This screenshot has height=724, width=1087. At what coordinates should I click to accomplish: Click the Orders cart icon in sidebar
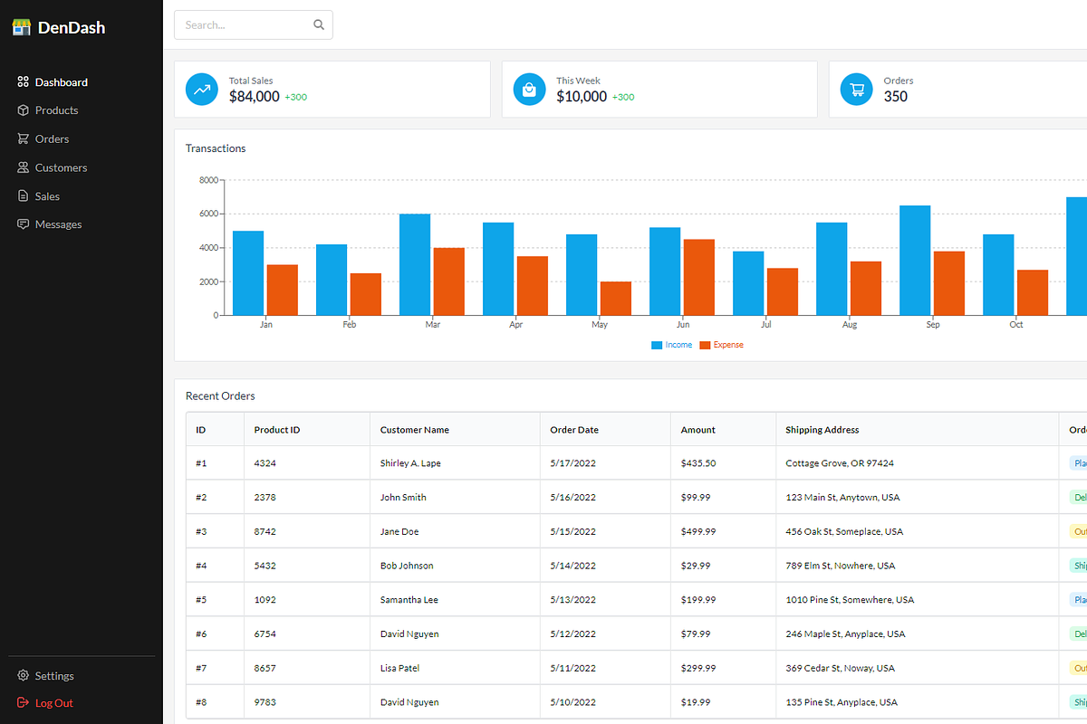coord(24,139)
